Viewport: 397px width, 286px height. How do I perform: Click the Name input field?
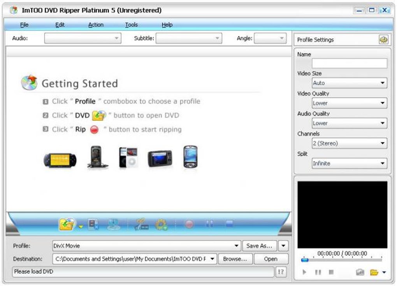350,63
